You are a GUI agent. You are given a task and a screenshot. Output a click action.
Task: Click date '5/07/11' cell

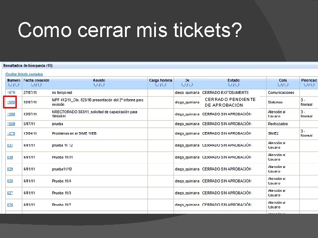29,124
